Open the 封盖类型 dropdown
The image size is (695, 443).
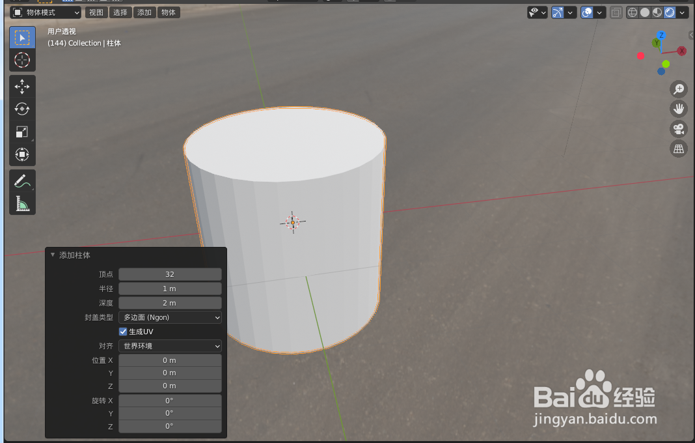(x=170, y=317)
